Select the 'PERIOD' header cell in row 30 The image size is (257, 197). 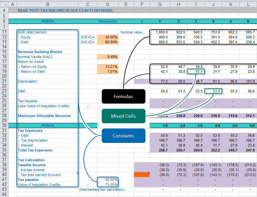(x=48, y=126)
